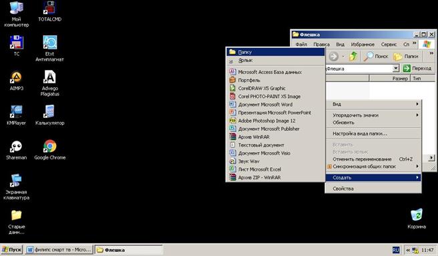Select the Advego Plagiatus shortcut
438x256 pixels.
pos(49,83)
